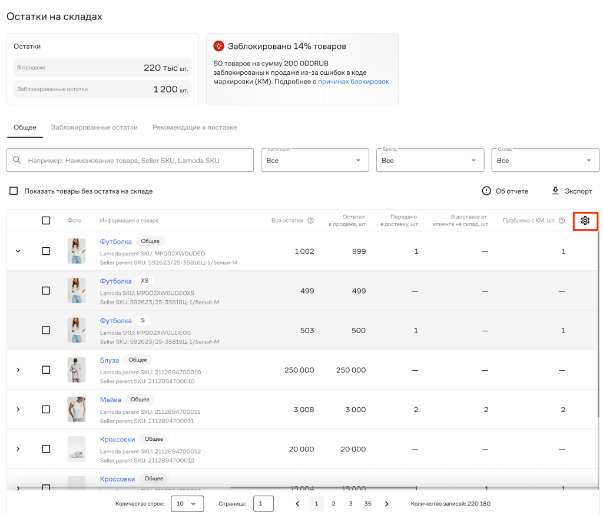Screen dimensions: 603x515
Task: Expand the Майка product row
Action: pos(18,409)
